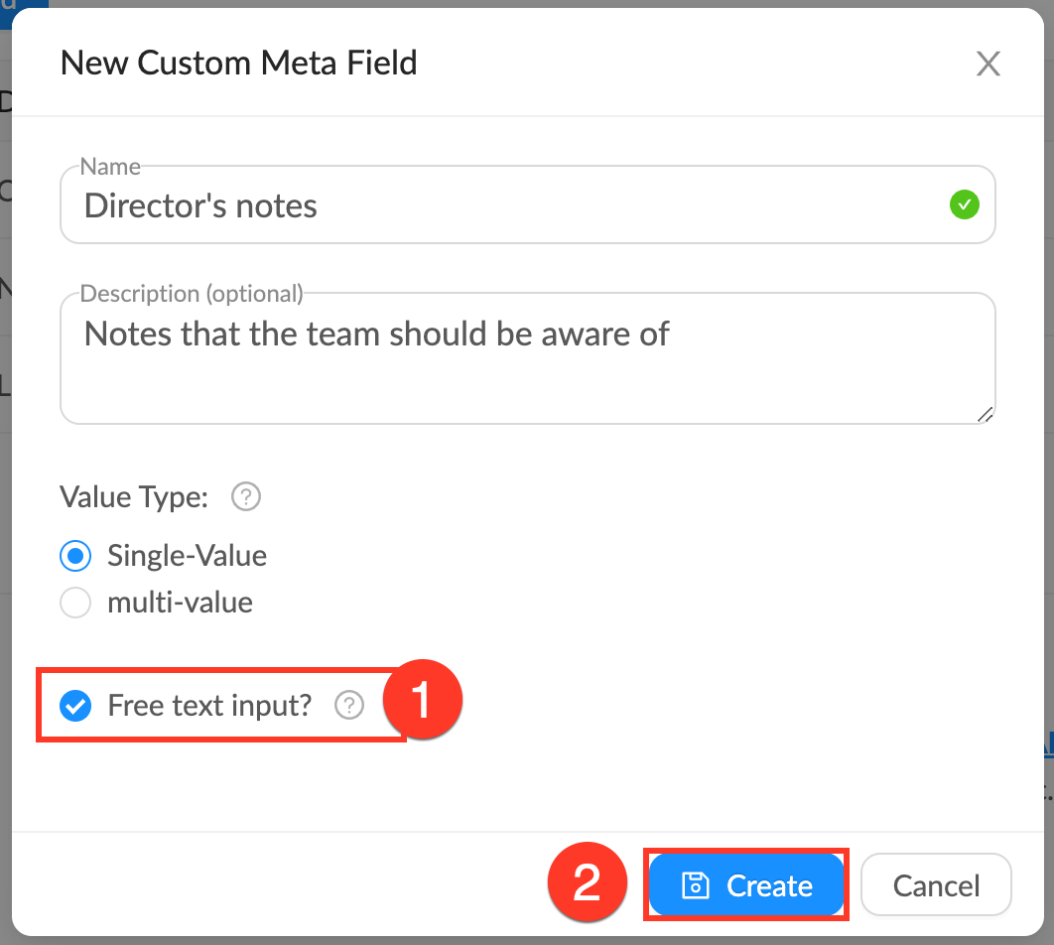Click the green validation checkmark in Name field
This screenshot has width=1054, height=945.
964,205
